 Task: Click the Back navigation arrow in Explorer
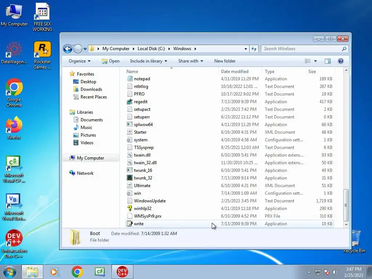tap(68, 49)
